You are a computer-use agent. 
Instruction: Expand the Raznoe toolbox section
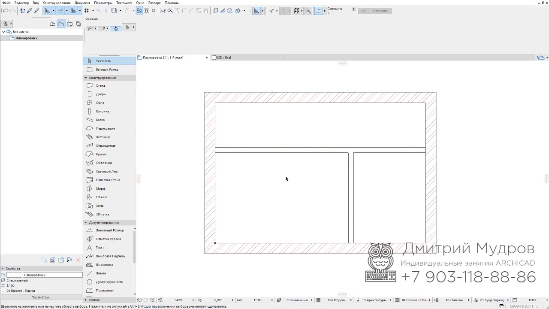pyautogui.click(x=85, y=300)
